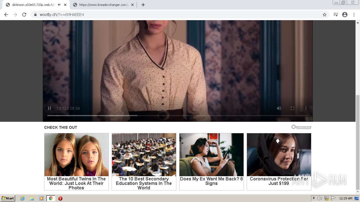This screenshot has width=360, height=202.
Task: Close the dickinson.s03e03 tab
Action: [65, 5]
